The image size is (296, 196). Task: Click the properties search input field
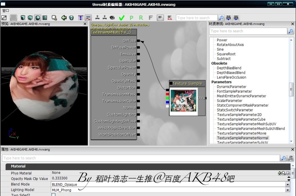141,158
